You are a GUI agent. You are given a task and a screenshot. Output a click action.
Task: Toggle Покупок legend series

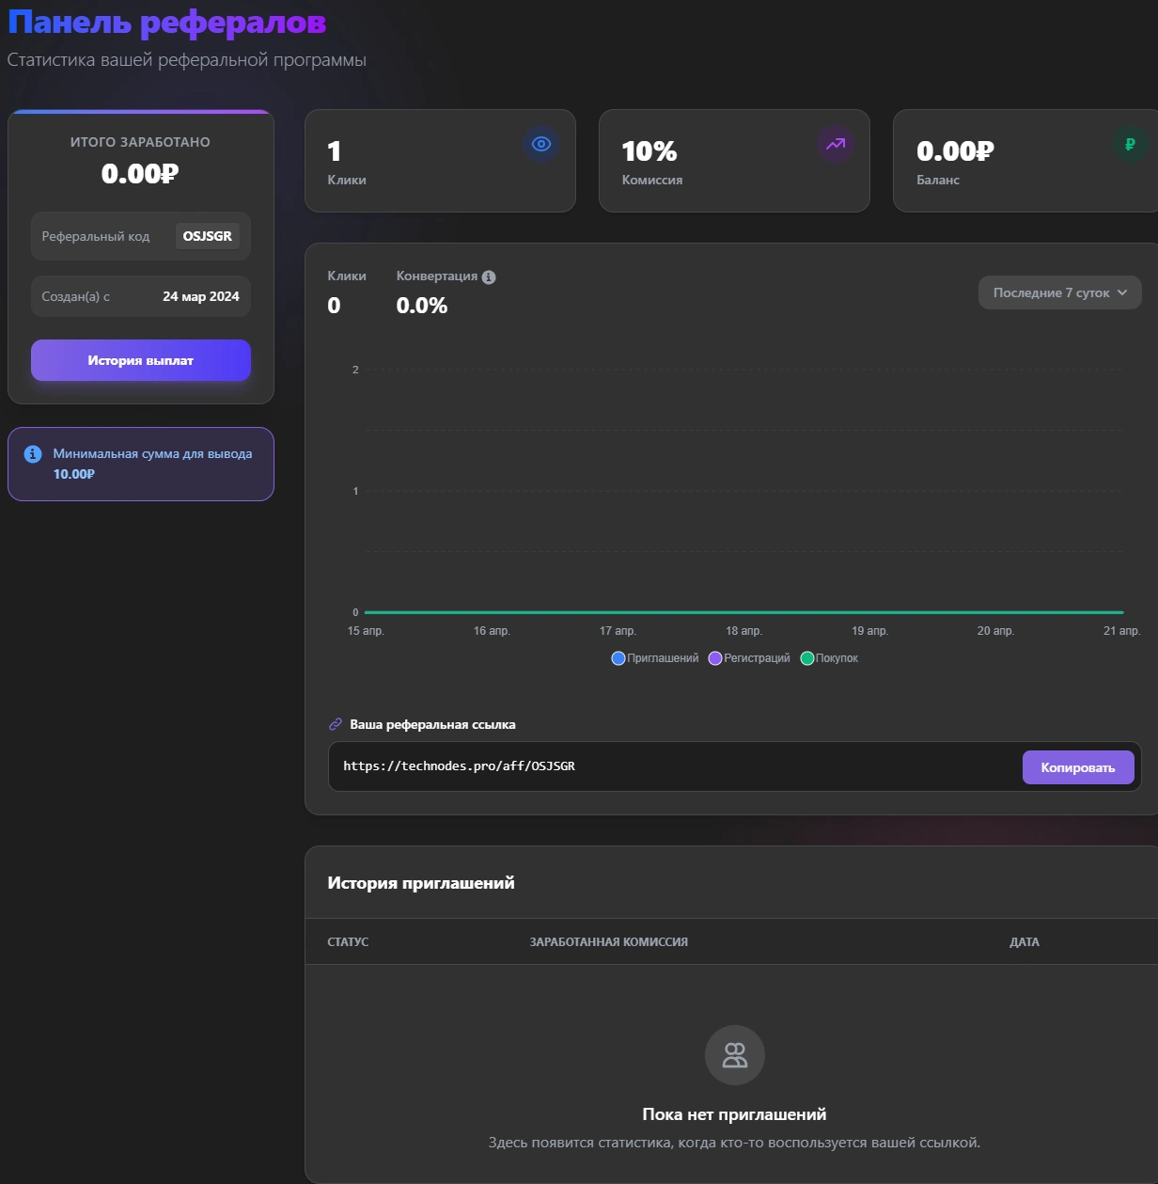point(829,658)
